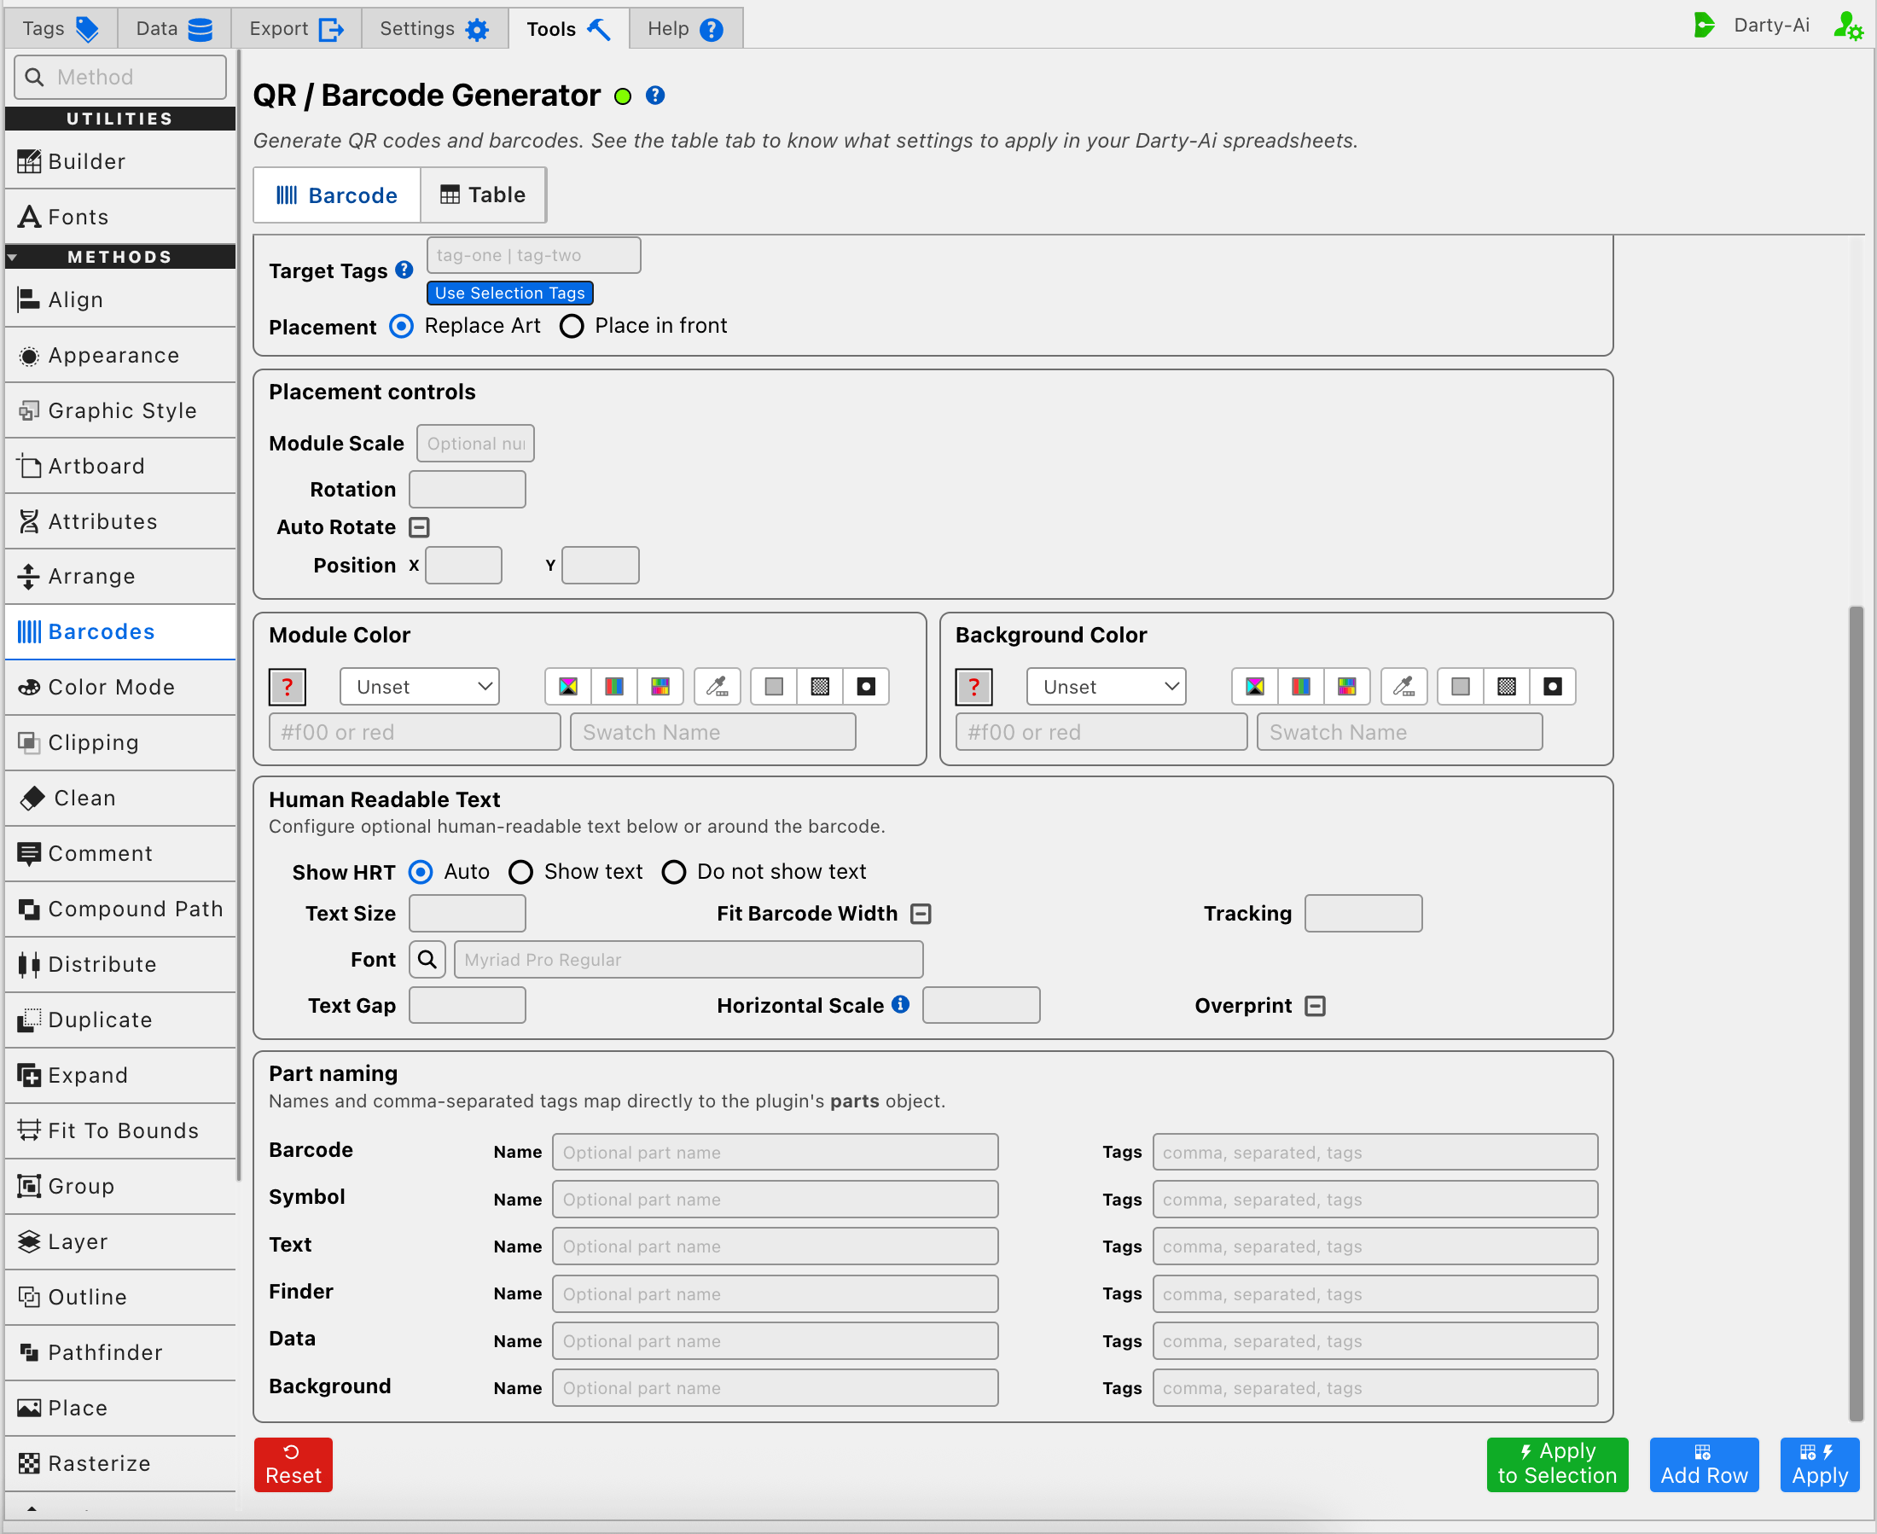
Task: Select the Replace Art placement option
Action: tap(401, 326)
